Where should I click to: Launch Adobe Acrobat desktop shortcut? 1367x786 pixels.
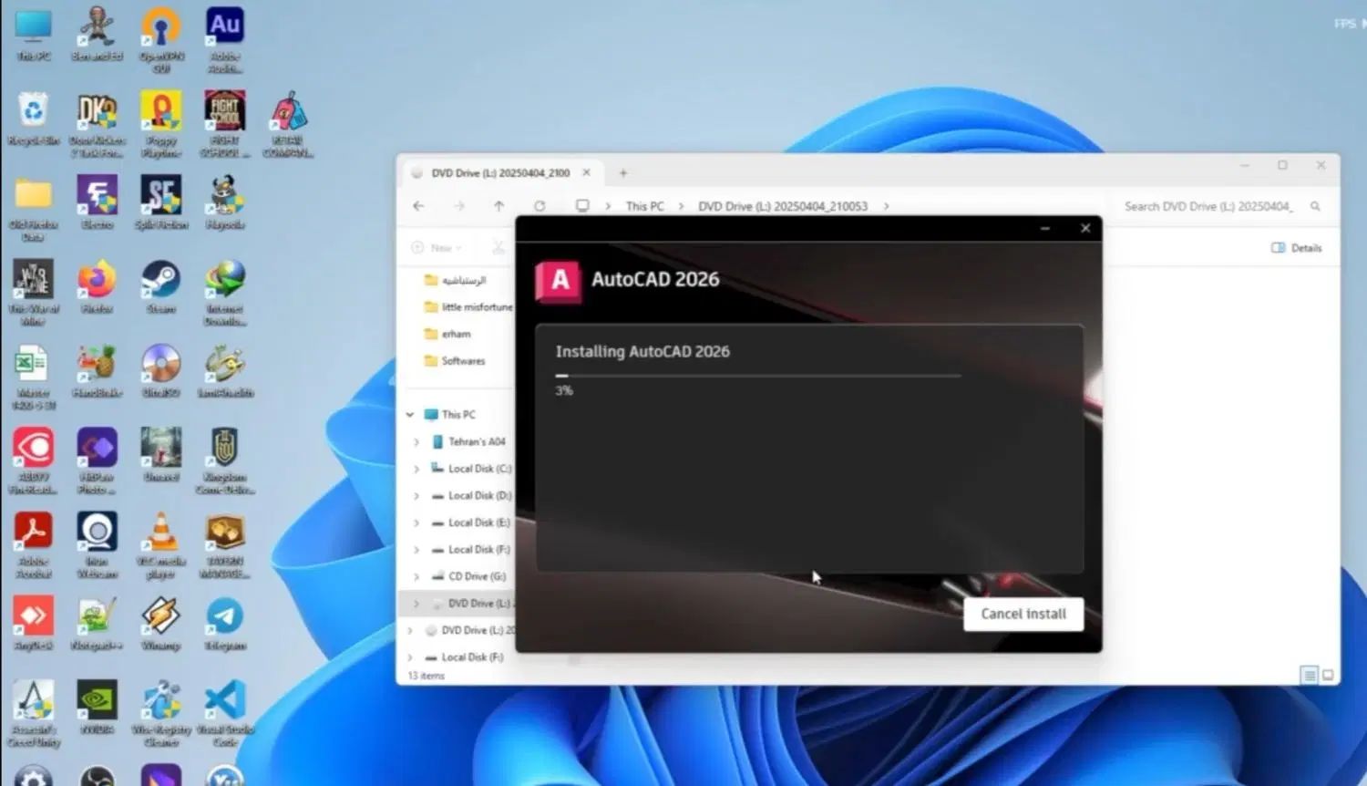point(33,545)
